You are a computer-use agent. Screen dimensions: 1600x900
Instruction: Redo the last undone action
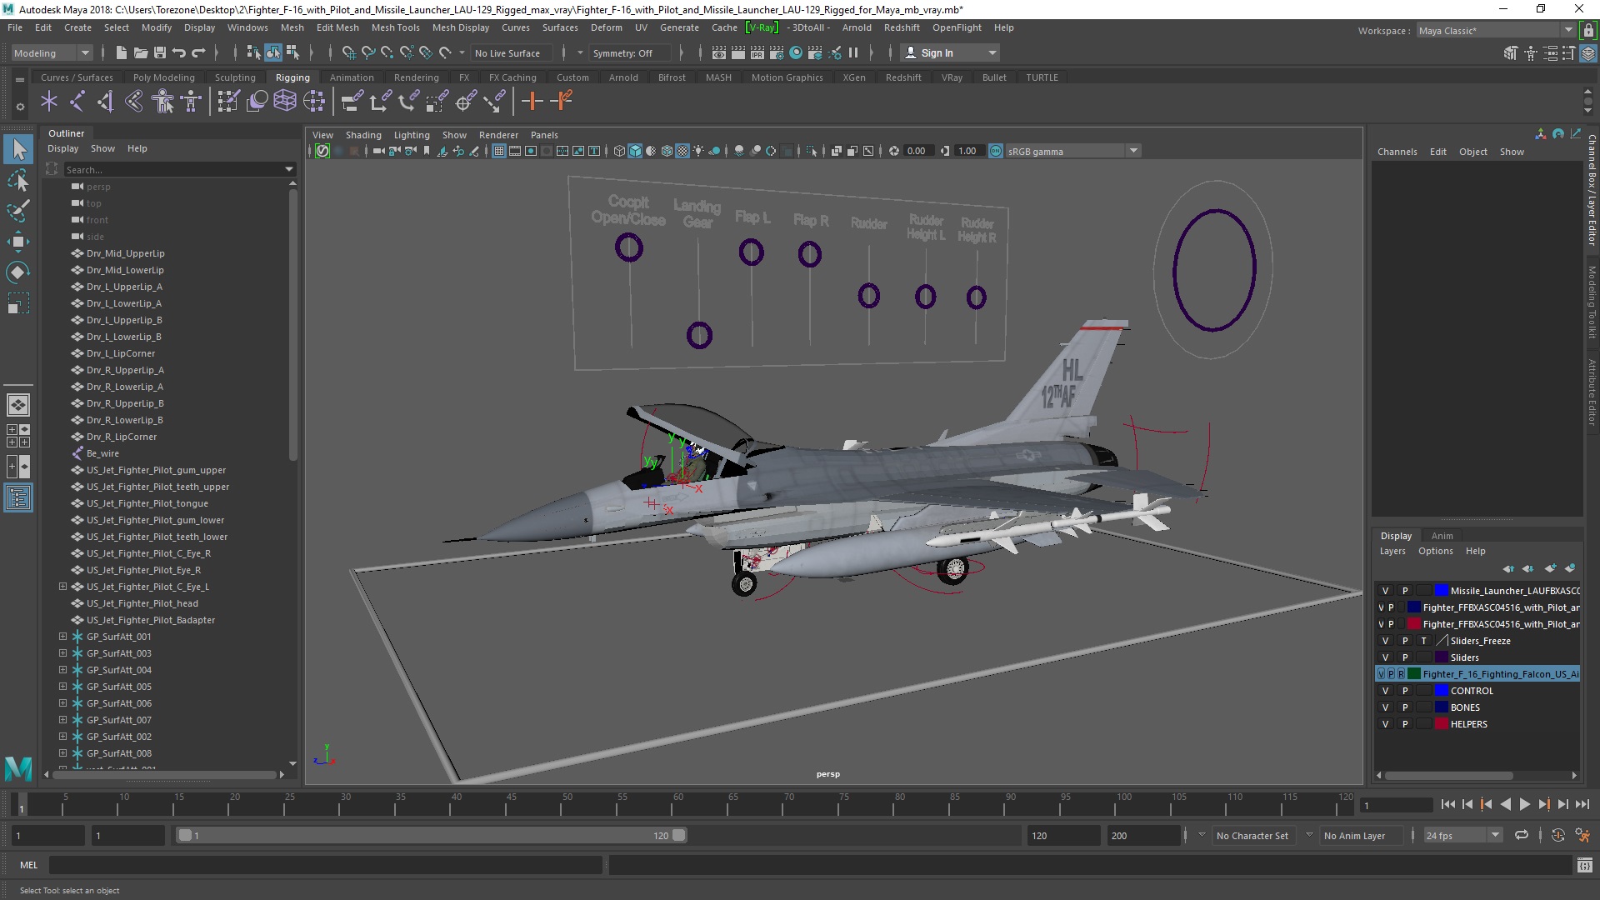tap(198, 52)
